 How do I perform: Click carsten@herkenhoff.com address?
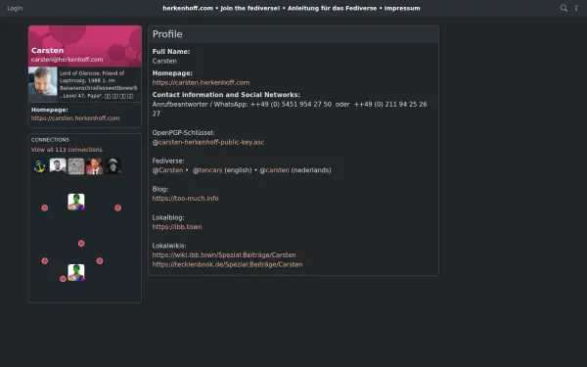coord(67,60)
